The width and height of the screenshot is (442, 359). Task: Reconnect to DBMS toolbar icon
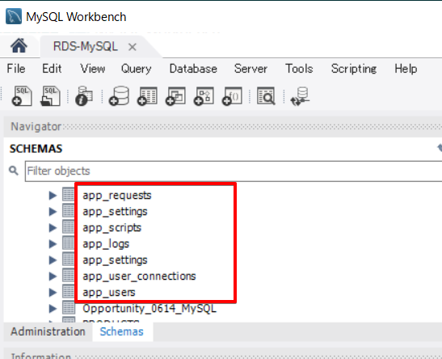point(300,96)
